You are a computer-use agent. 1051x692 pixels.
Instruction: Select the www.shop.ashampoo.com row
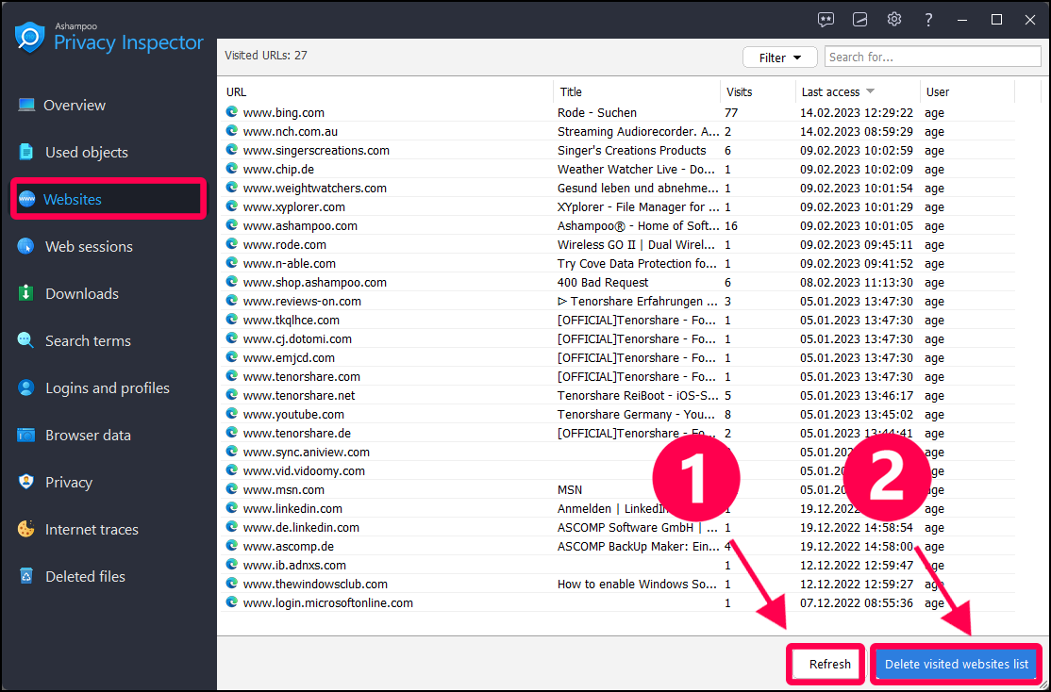tap(616, 282)
